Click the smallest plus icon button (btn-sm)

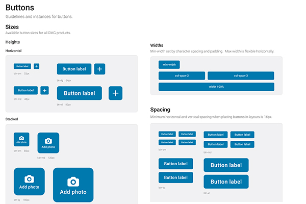point(36,66)
